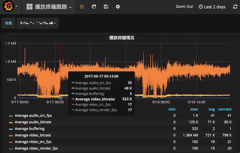
Task: Click the 798 K current value
Action: click(x=227, y=135)
